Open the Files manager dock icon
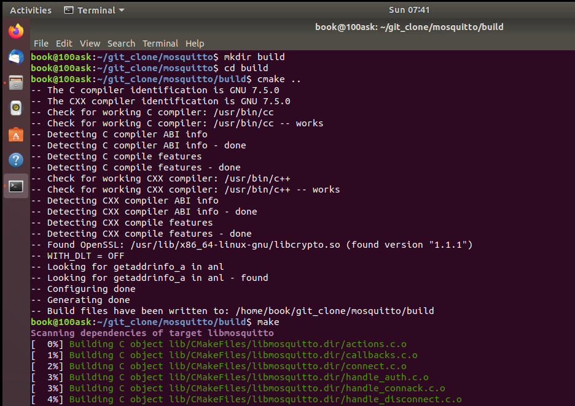Viewport: 575px width, 406px height. click(16, 82)
